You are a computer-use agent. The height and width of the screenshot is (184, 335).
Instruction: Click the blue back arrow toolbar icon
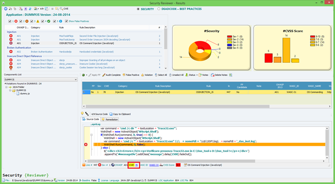coord(6,9)
